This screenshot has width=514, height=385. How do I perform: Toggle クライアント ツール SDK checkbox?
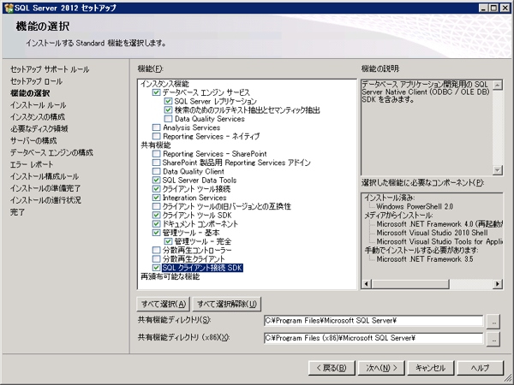157,215
